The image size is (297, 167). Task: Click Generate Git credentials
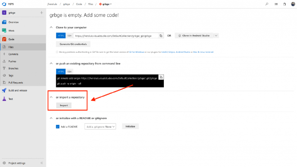pyautogui.click(x=73, y=44)
